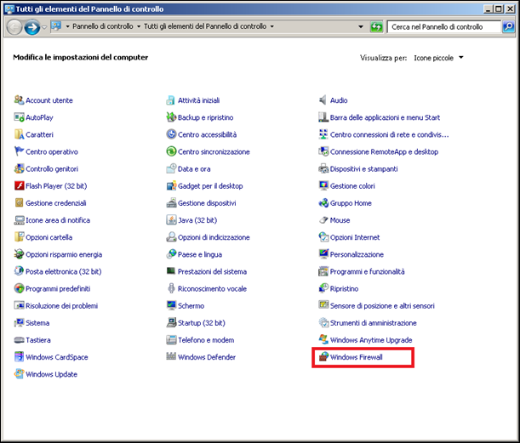
Task: Click the Riconoscimento vocale microphone icon
Action: click(171, 288)
